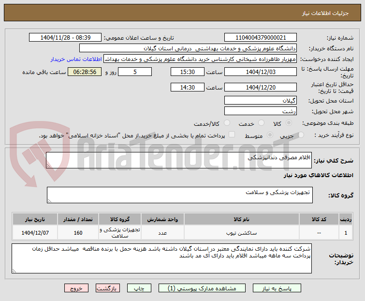The width and height of the screenshot is (365, 301).
Task: Click the تاریخ نیاز column header
Action: click(35, 219)
